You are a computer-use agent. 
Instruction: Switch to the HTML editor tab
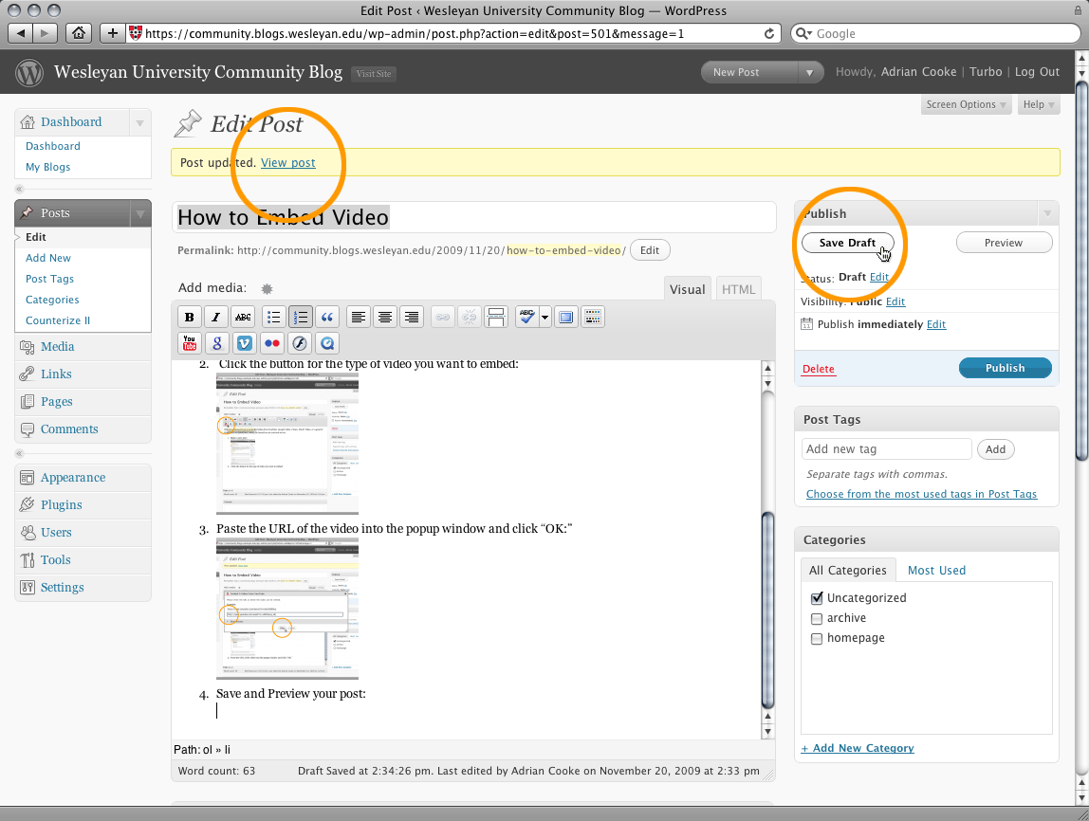(x=738, y=289)
